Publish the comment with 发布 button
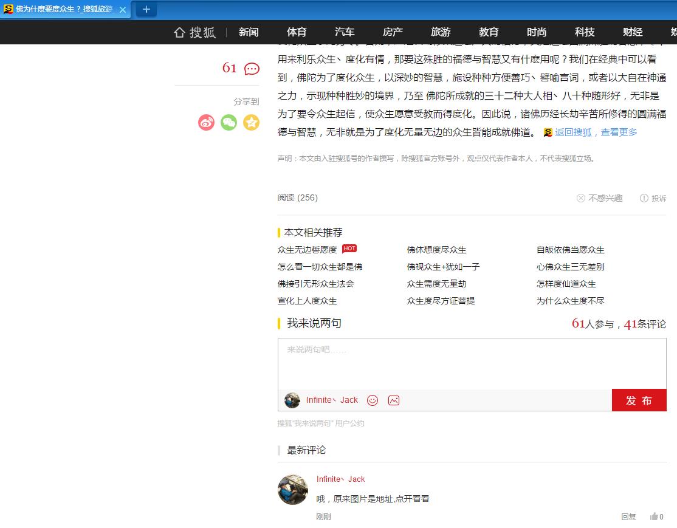 639,400
